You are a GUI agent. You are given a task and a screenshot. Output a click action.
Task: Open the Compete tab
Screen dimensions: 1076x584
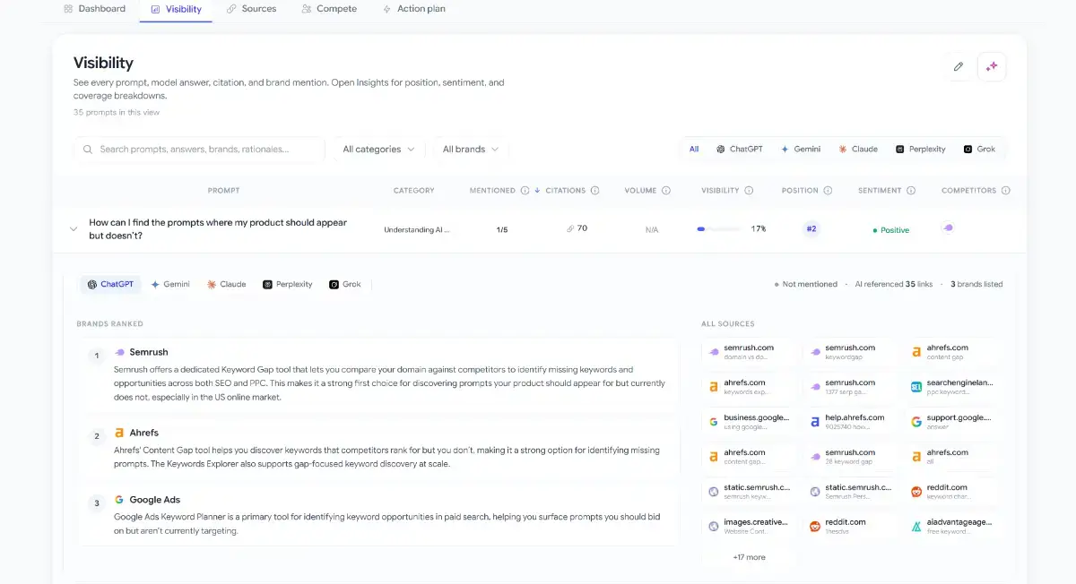click(329, 9)
